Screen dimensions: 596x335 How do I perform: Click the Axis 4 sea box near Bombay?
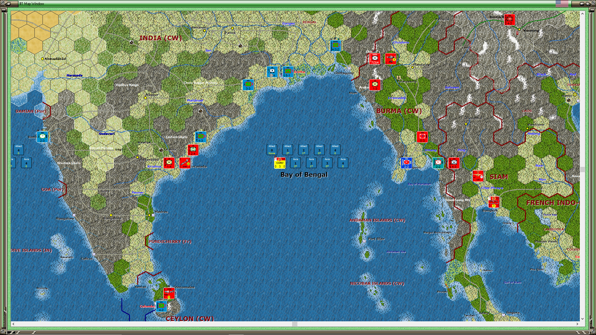pos(26,163)
